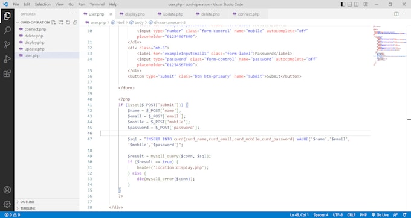
Task: Open the Edit menu
Action: click(27, 4)
